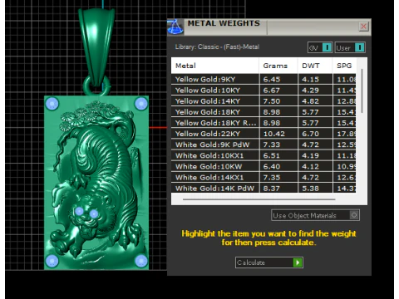This screenshot has width=399, height=299.
Task: Select the Yellow Gold:18KY R... row
Action: pos(264,123)
